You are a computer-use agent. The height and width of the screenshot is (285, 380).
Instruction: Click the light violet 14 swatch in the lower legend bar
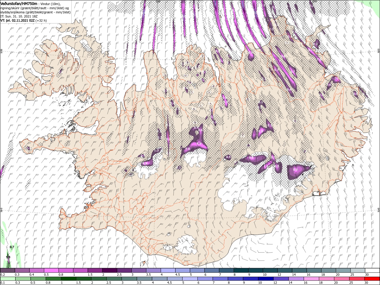coord(296,279)
